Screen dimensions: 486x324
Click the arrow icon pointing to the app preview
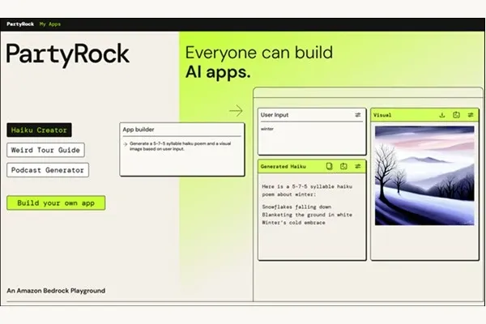tap(236, 110)
